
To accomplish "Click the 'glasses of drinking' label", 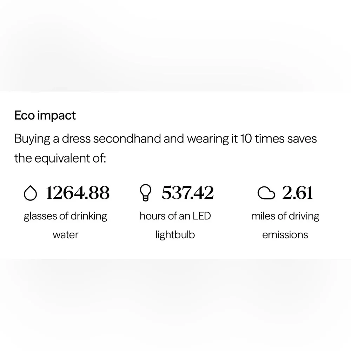I will point(65,217).
